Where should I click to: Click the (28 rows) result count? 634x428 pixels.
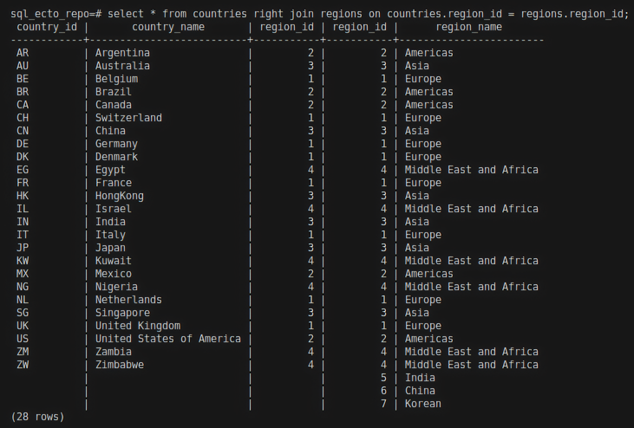[x=37, y=417]
